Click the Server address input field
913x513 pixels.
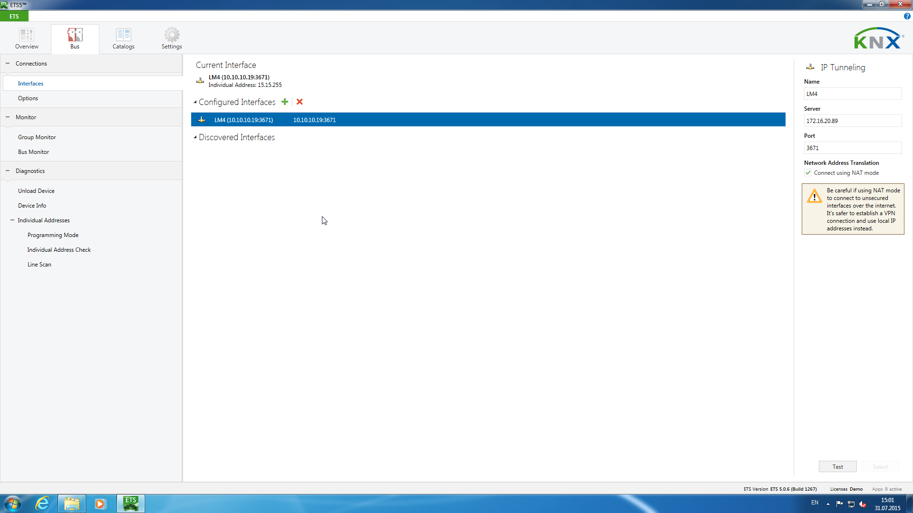852,121
